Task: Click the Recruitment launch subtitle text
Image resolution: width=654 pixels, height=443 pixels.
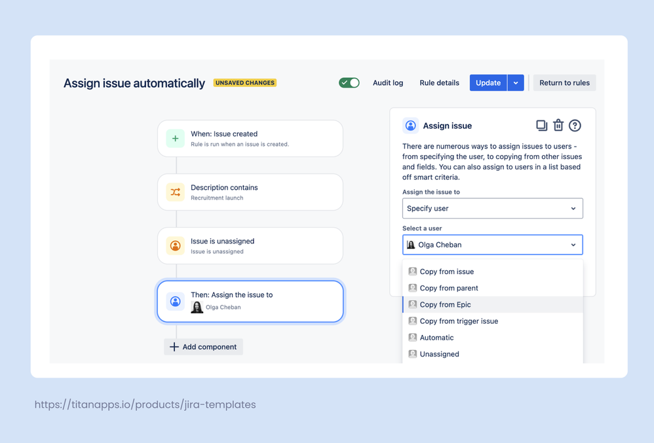Action: (217, 198)
